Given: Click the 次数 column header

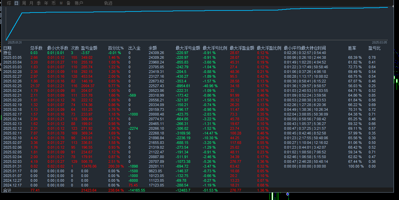Looking at the screenshot, I should click(75, 48).
